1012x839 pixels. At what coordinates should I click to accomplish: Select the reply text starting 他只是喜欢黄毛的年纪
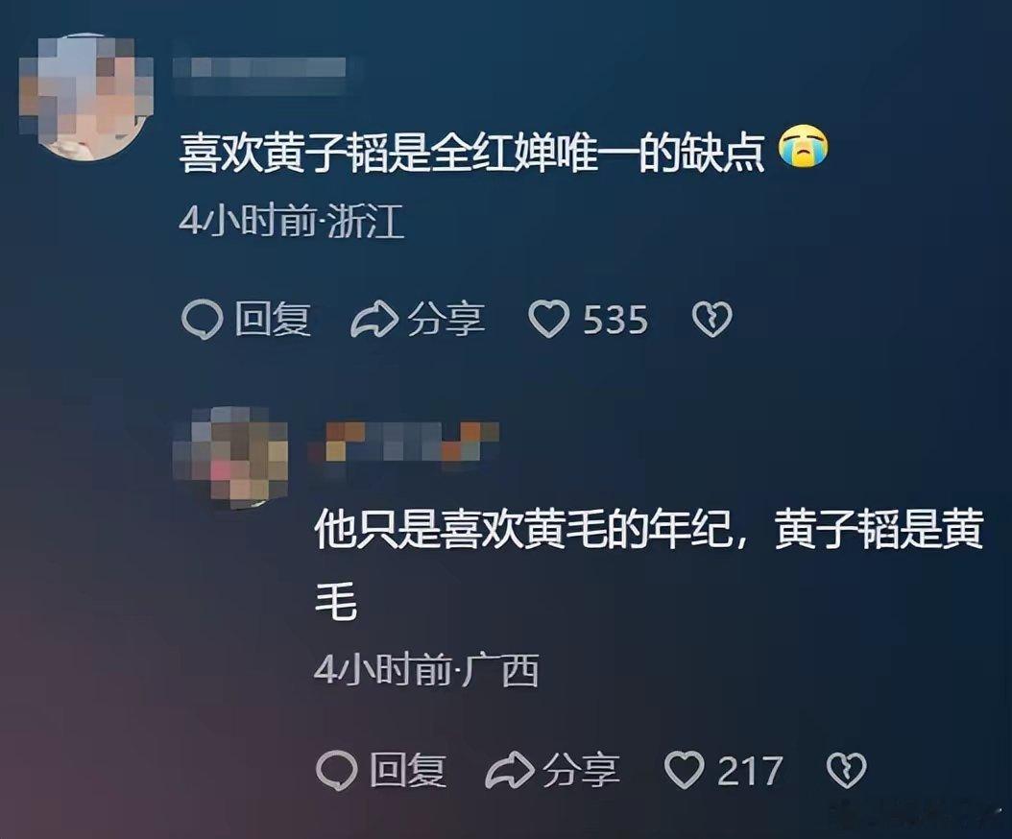coord(649,564)
